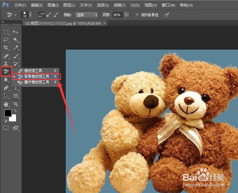Click the teddy bear image canvas

(152, 121)
